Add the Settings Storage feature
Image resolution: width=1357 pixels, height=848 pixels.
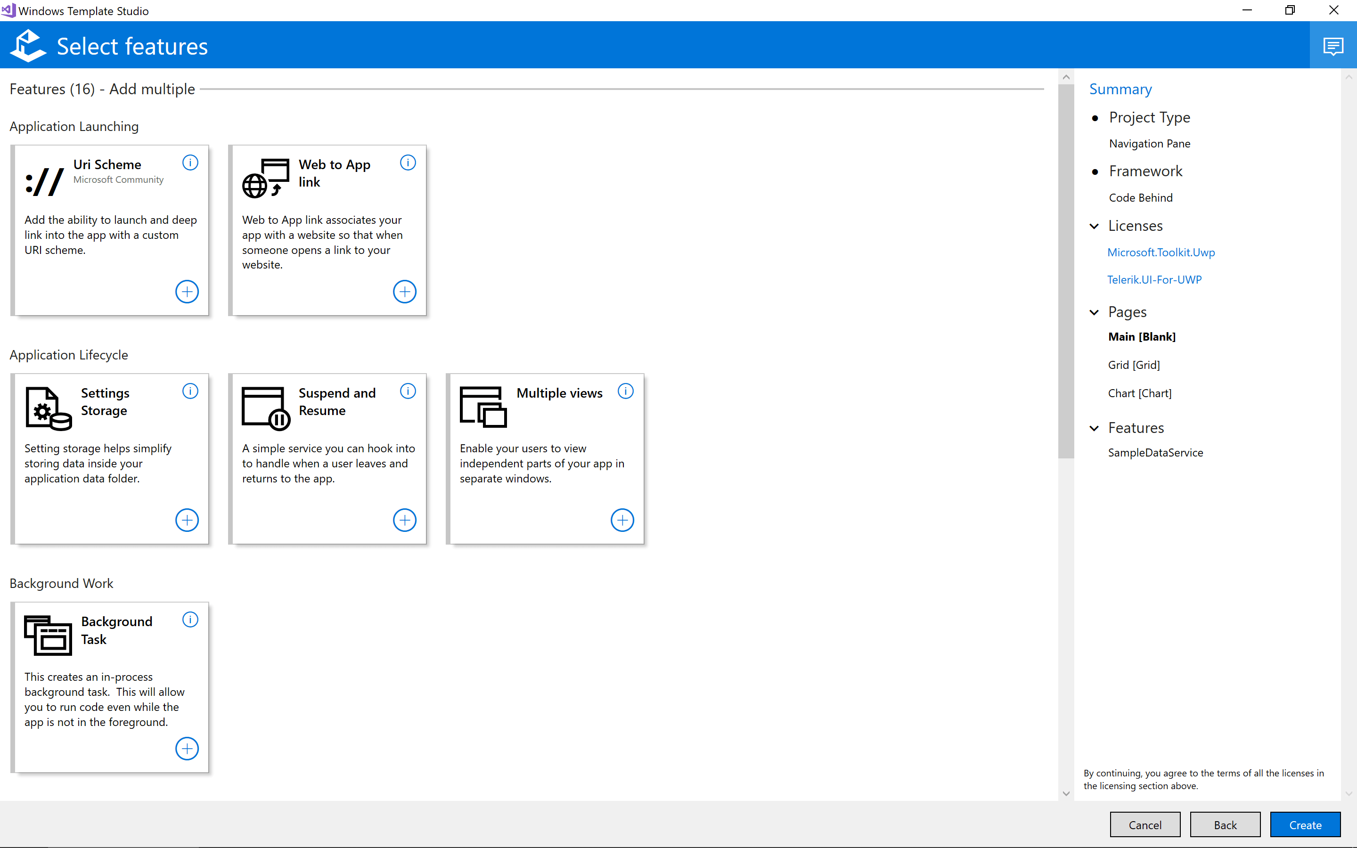point(187,520)
